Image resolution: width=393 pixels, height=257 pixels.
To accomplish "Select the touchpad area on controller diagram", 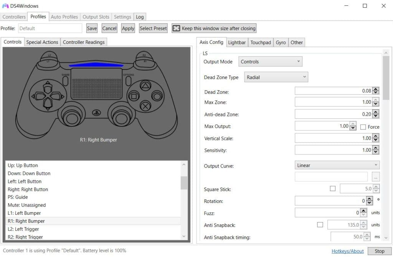I will [96, 84].
